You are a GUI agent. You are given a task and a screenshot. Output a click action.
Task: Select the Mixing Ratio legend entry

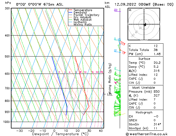pyautogui.click(x=80, y=24)
